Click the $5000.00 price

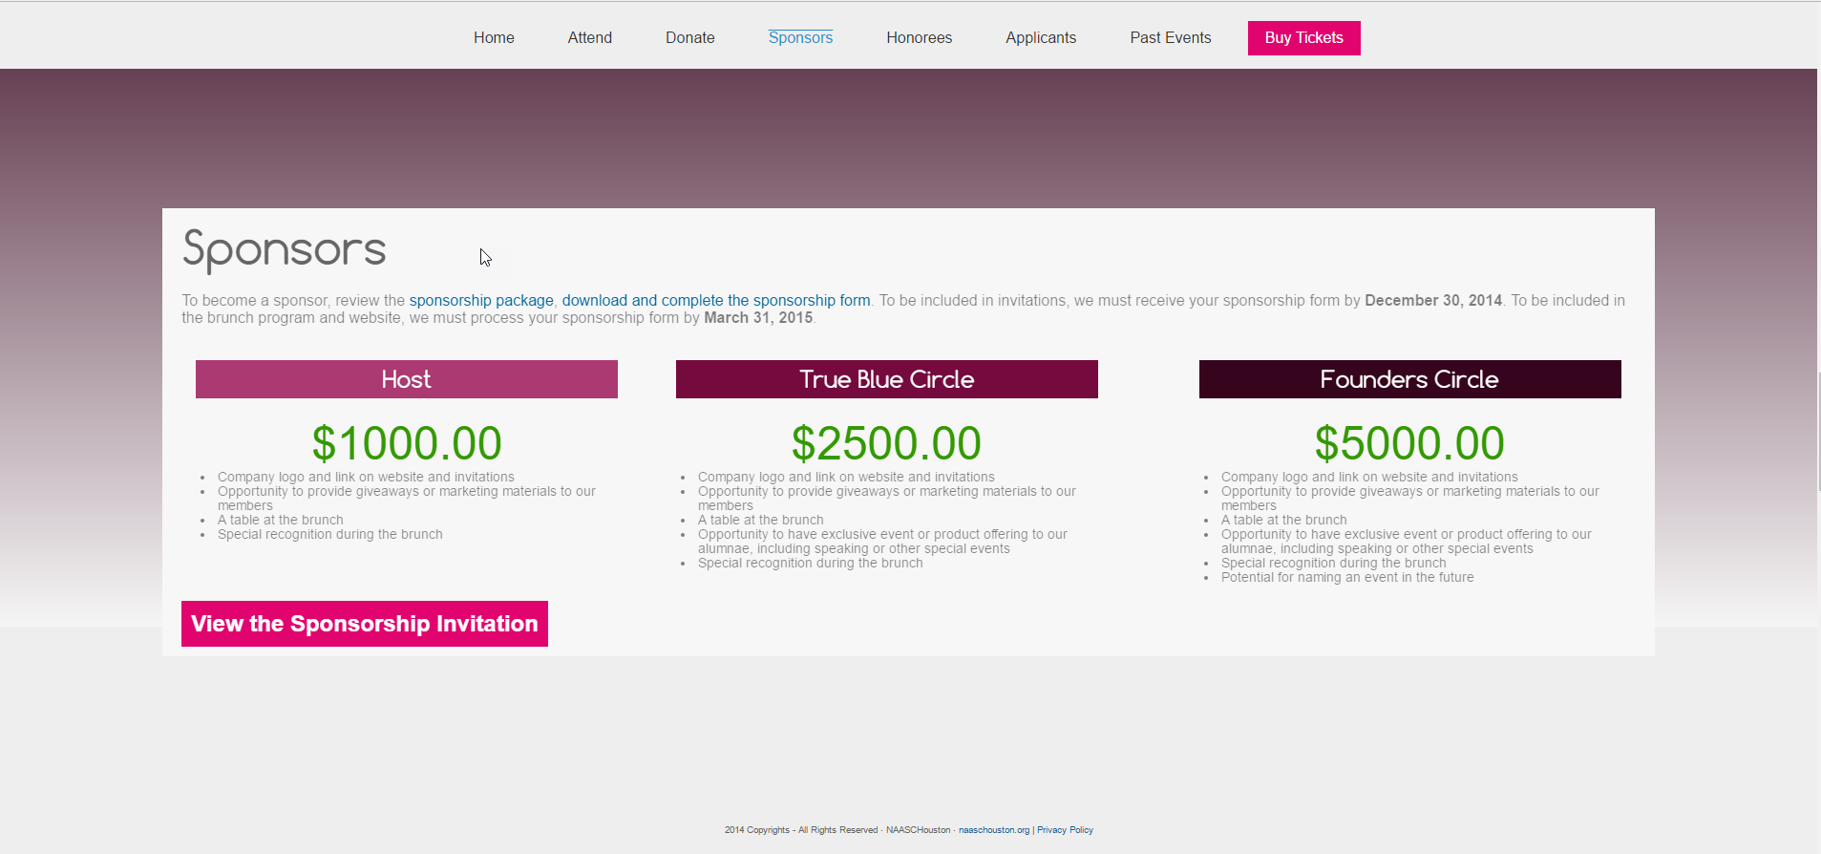(1409, 443)
